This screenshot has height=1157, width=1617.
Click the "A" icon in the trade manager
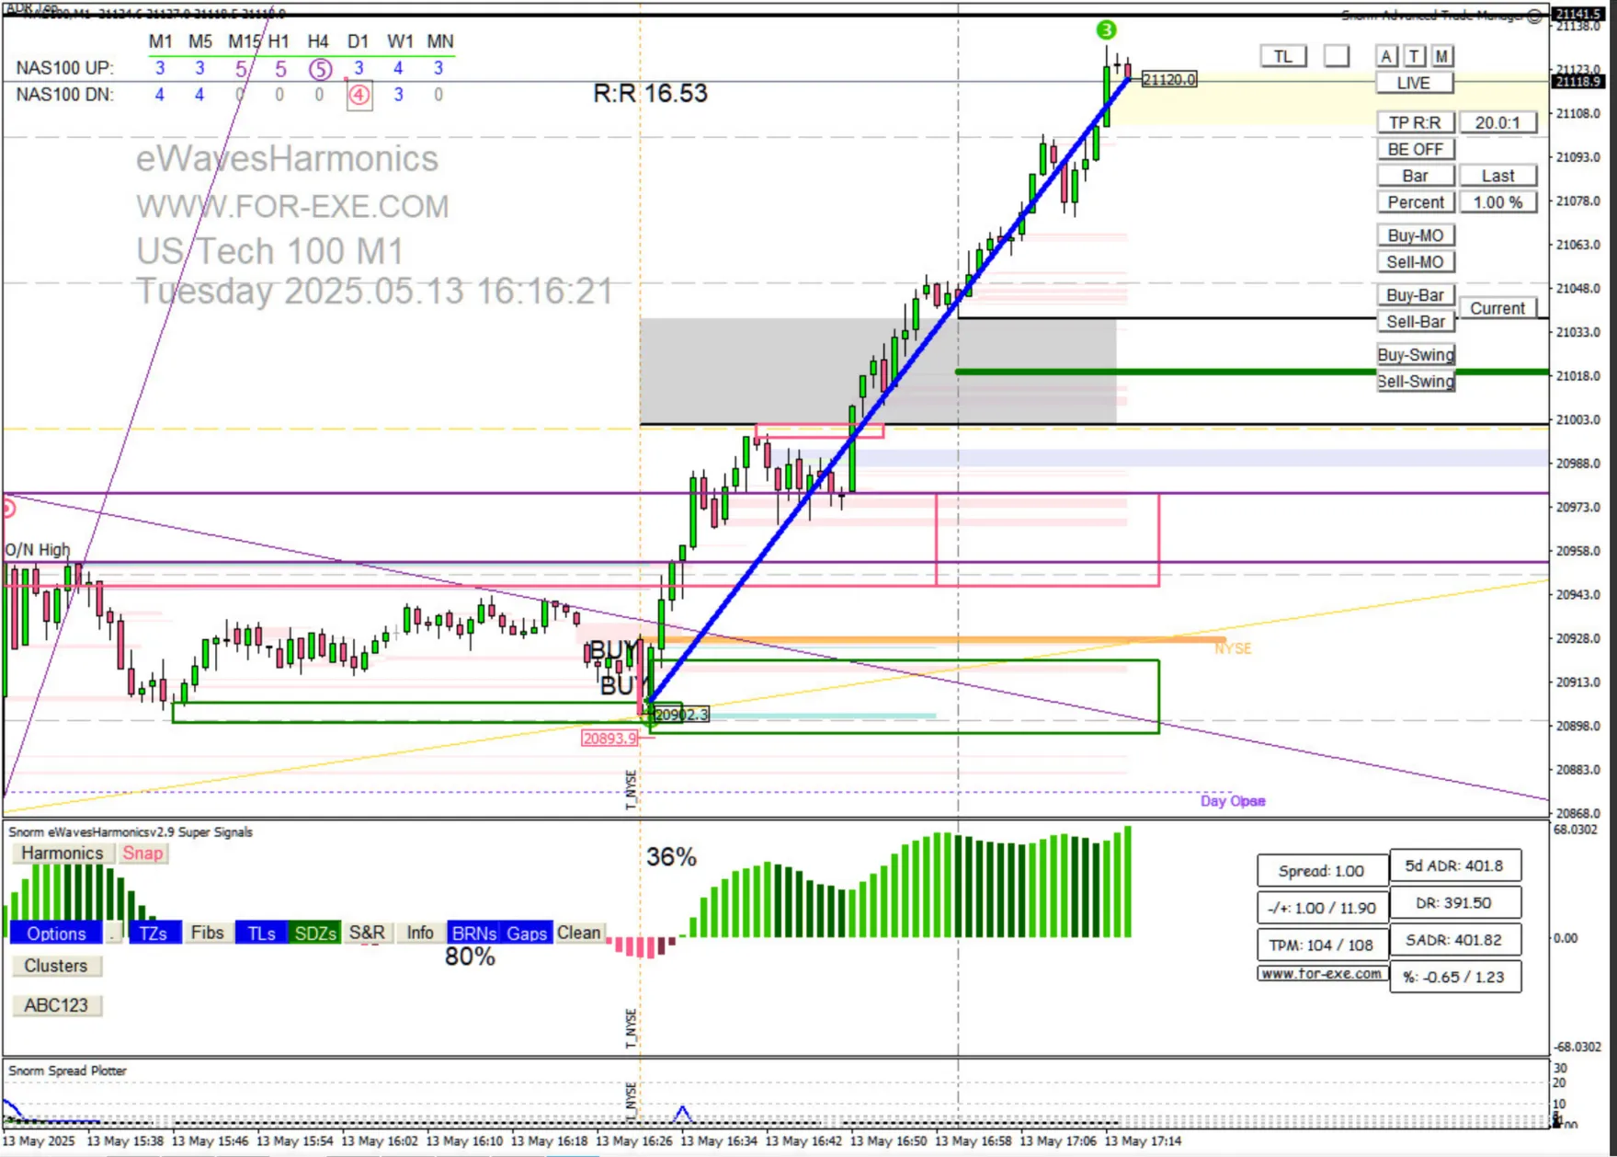tap(1386, 56)
